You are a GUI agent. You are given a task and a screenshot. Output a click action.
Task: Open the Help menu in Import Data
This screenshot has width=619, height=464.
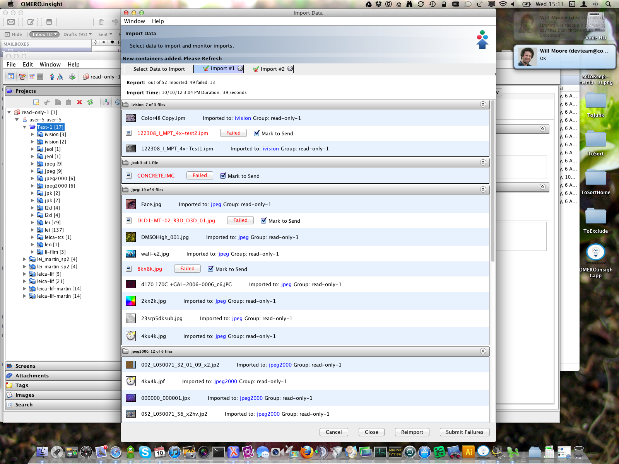pyautogui.click(x=158, y=21)
